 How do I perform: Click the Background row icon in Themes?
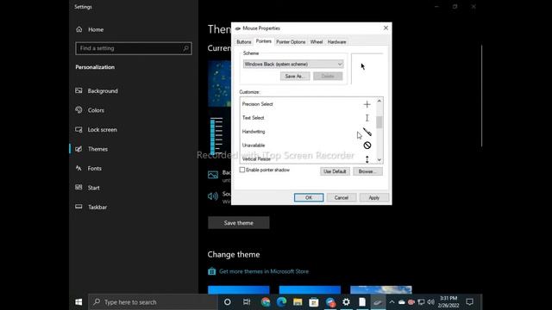pos(213,175)
